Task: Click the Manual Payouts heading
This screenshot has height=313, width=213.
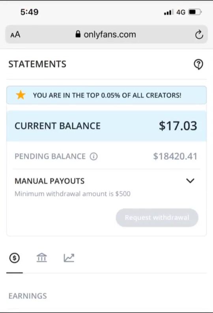Action: (x=50, y=181)
